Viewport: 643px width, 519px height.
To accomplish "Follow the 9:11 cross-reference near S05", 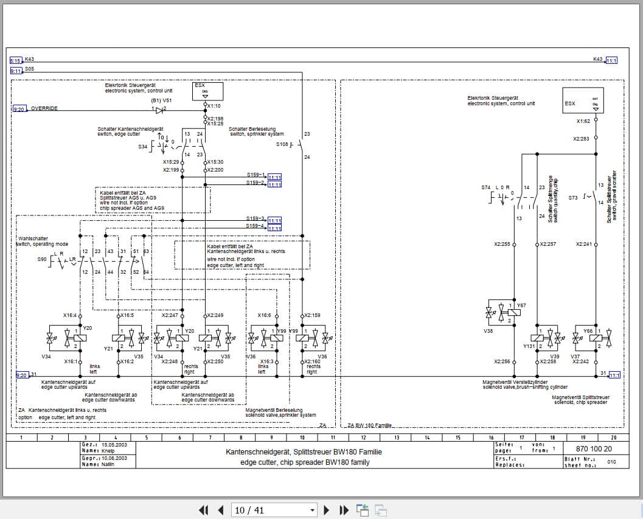I will click(x=16, y=71).
